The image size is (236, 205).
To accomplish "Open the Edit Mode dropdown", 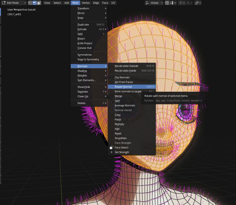I will click(x=14, y=3).
